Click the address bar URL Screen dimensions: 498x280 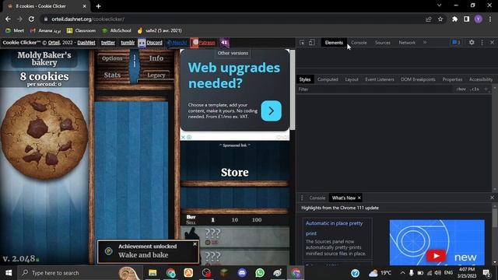point(88,19)
